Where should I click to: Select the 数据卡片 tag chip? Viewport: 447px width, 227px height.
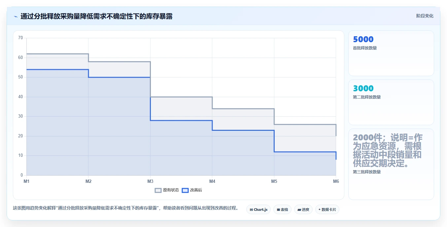pyautogui.click(x=327, y=210)
